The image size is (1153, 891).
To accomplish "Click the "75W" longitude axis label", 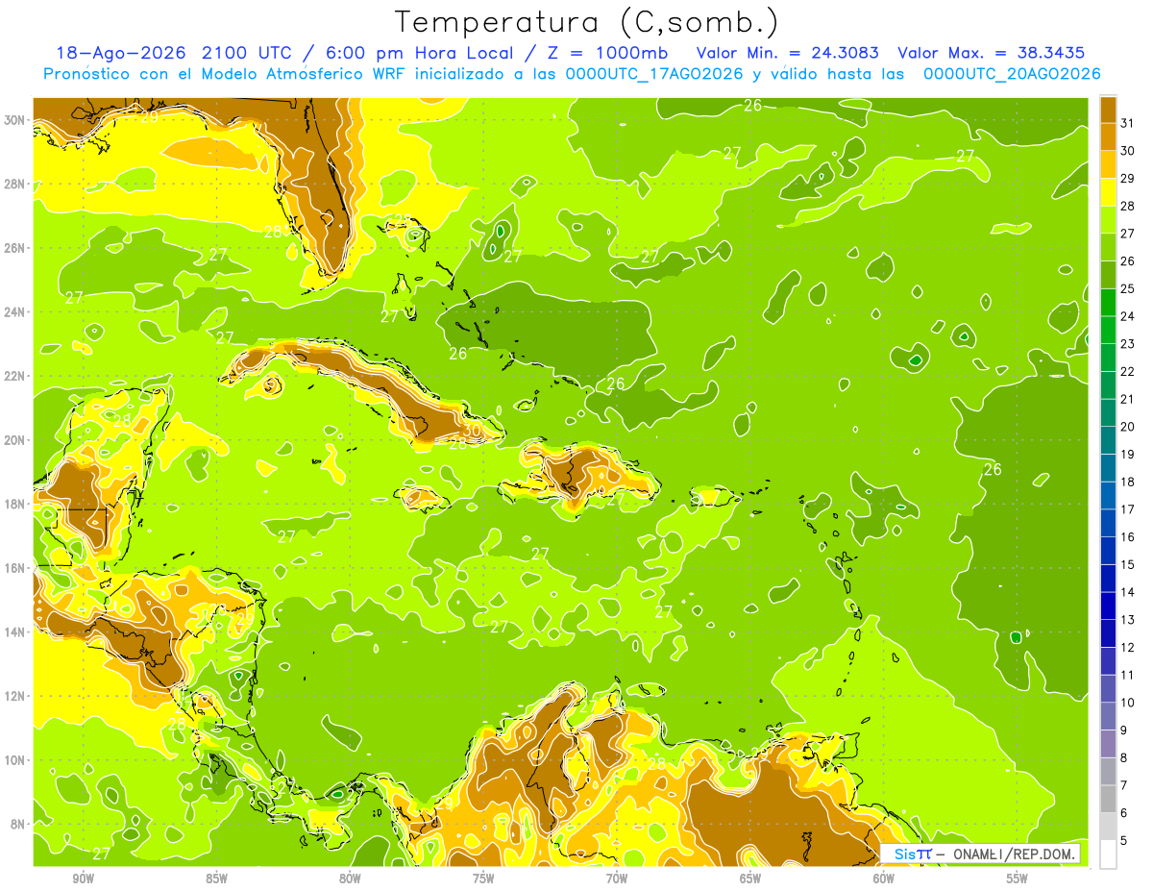I will click(483, 879).
